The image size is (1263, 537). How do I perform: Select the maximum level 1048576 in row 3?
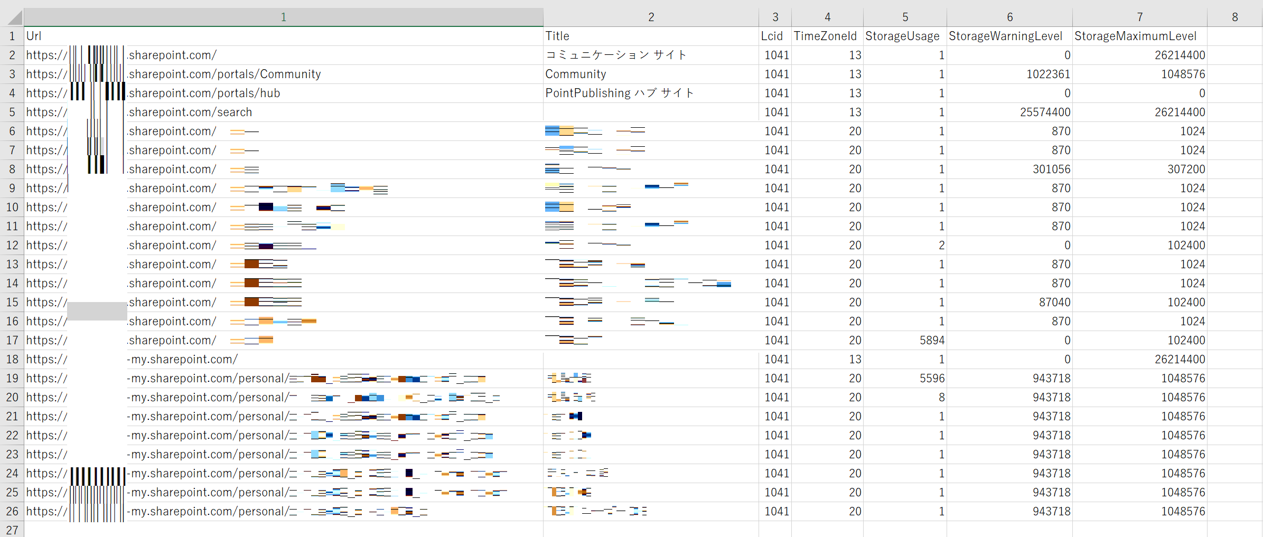click(x=1139, y=74)
